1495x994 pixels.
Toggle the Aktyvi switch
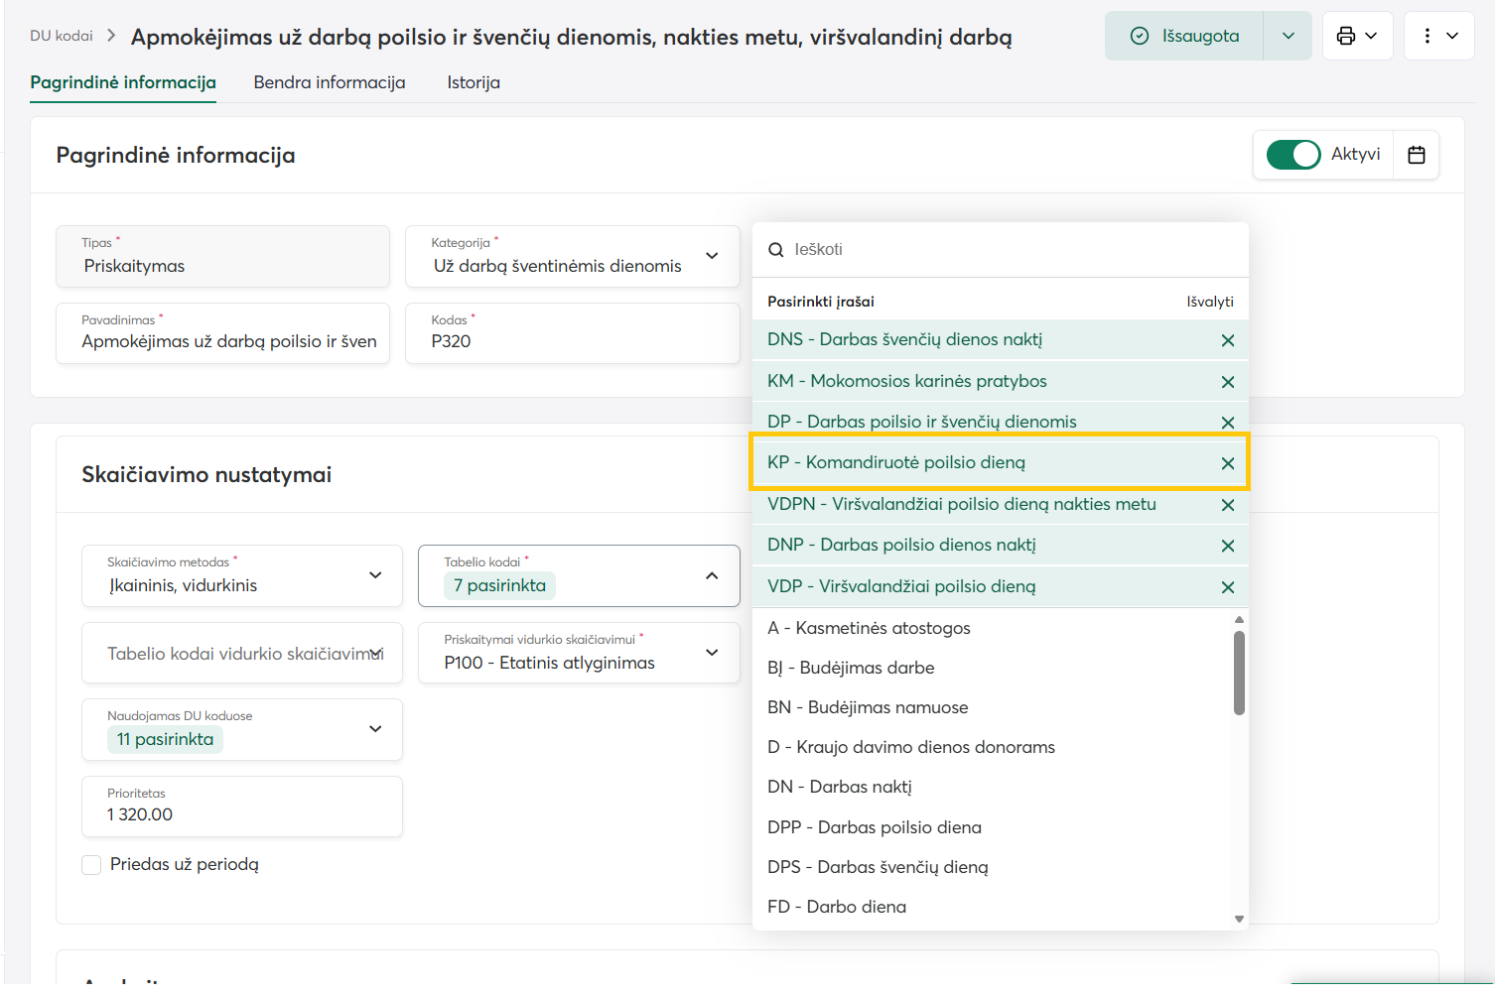(1292, 155)
